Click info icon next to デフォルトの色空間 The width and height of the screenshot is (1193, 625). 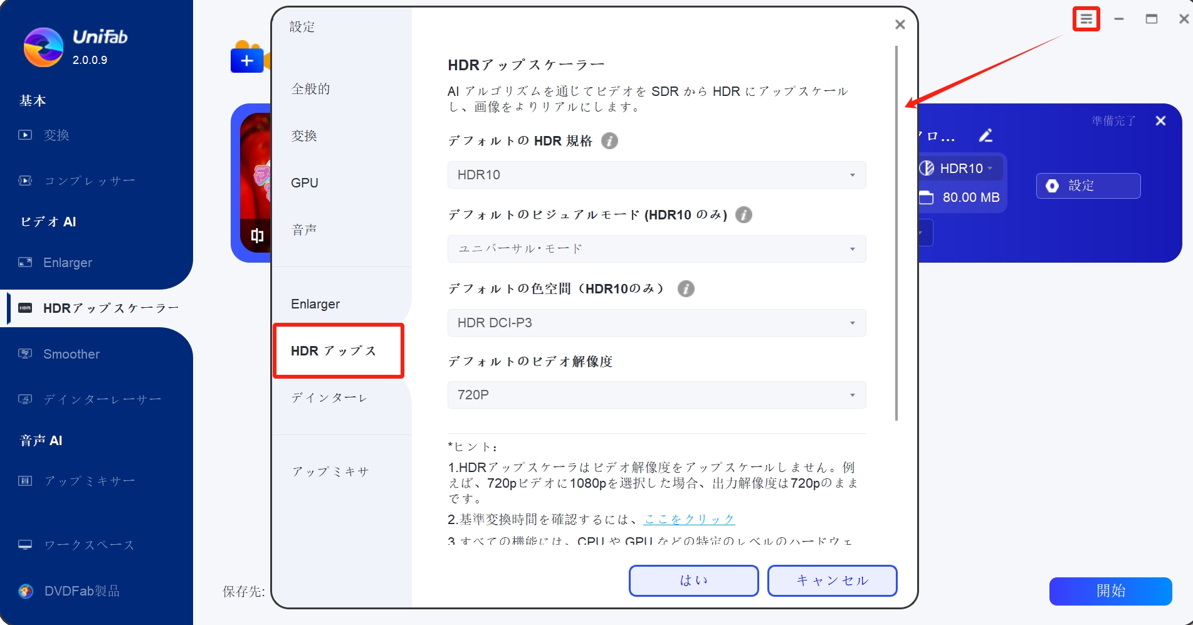click(x=686, y=289)
